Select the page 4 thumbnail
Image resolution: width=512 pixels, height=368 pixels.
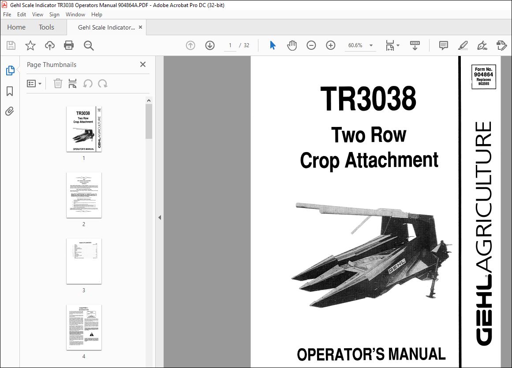coord(84,327)
